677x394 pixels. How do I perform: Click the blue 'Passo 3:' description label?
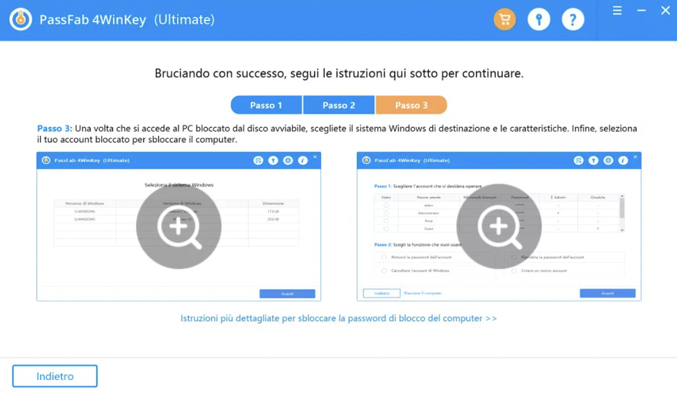coord(54,128)
